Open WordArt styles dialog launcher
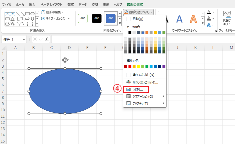The image size is (235, 144). pyautogui.click(x=216, y=31)
